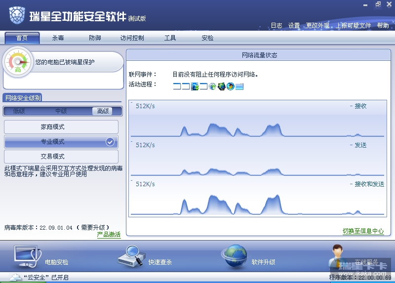Screen dimensions: 395x283
Task: Click the high security gauge icon
Action: (18, 62)
